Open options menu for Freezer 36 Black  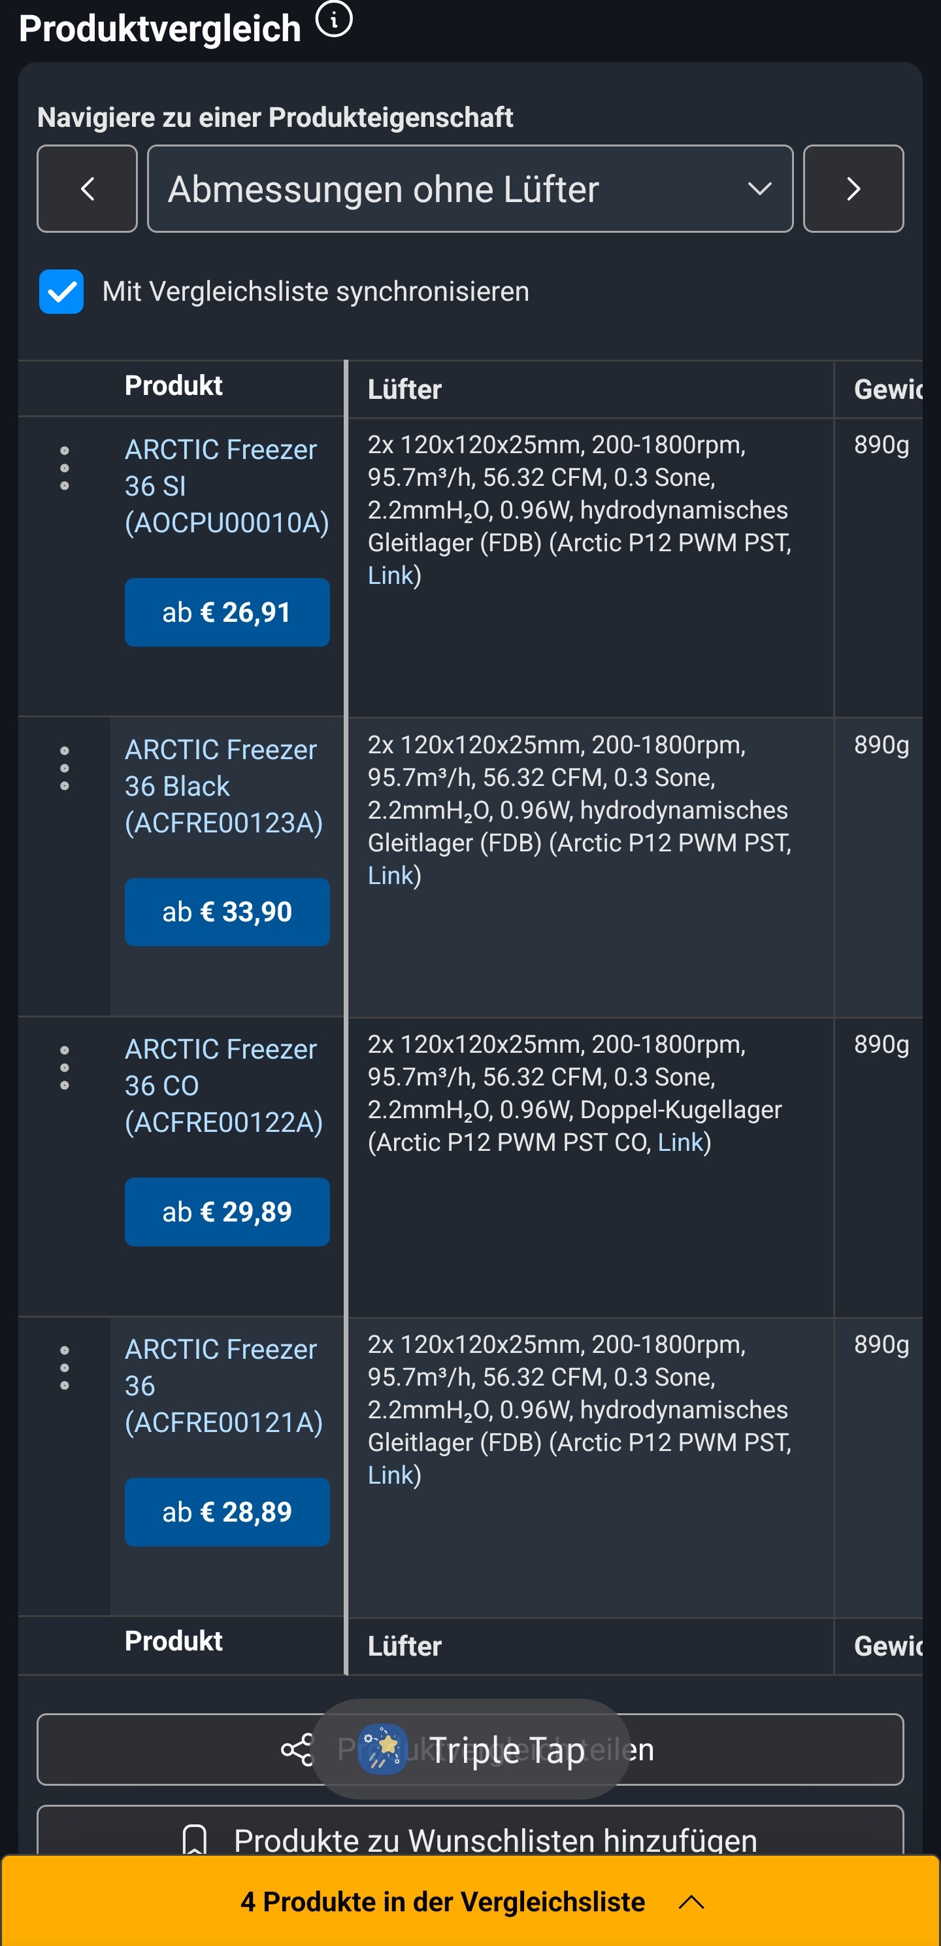[64, 768]
